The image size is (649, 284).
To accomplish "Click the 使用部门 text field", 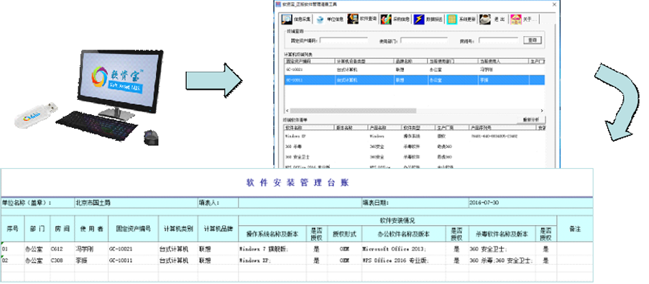I will tap(424, 40).
